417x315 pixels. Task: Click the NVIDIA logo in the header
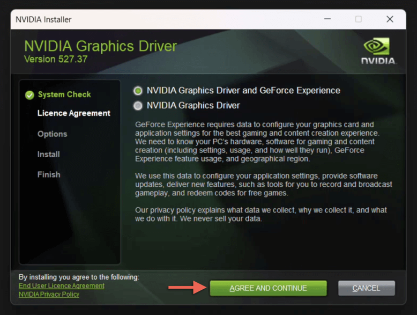tap(378, 51)
